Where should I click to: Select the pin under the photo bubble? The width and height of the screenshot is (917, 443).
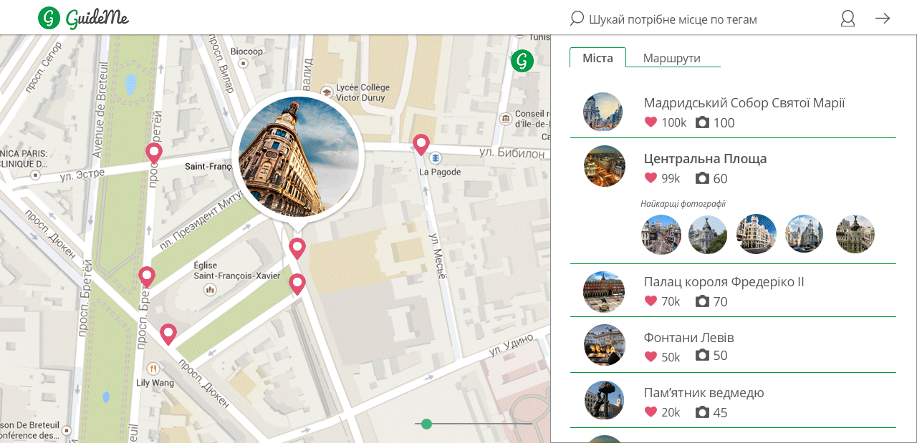click(x=297, y=249)
